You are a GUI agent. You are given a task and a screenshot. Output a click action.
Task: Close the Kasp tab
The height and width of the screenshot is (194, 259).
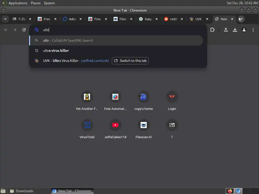click(x=156, y=19)
